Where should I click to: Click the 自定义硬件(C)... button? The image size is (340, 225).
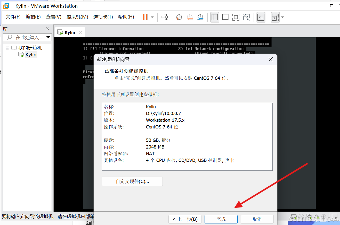[132, 181]
